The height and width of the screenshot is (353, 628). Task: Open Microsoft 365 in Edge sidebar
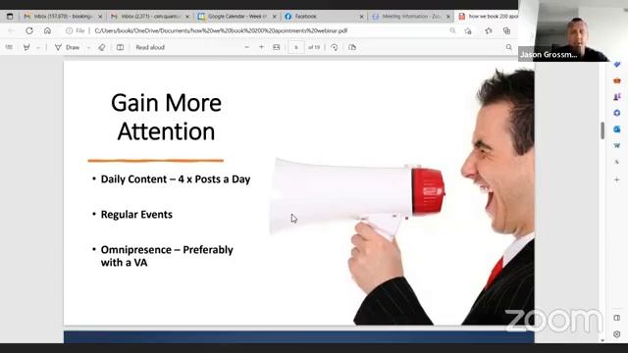tap(617, 113)
